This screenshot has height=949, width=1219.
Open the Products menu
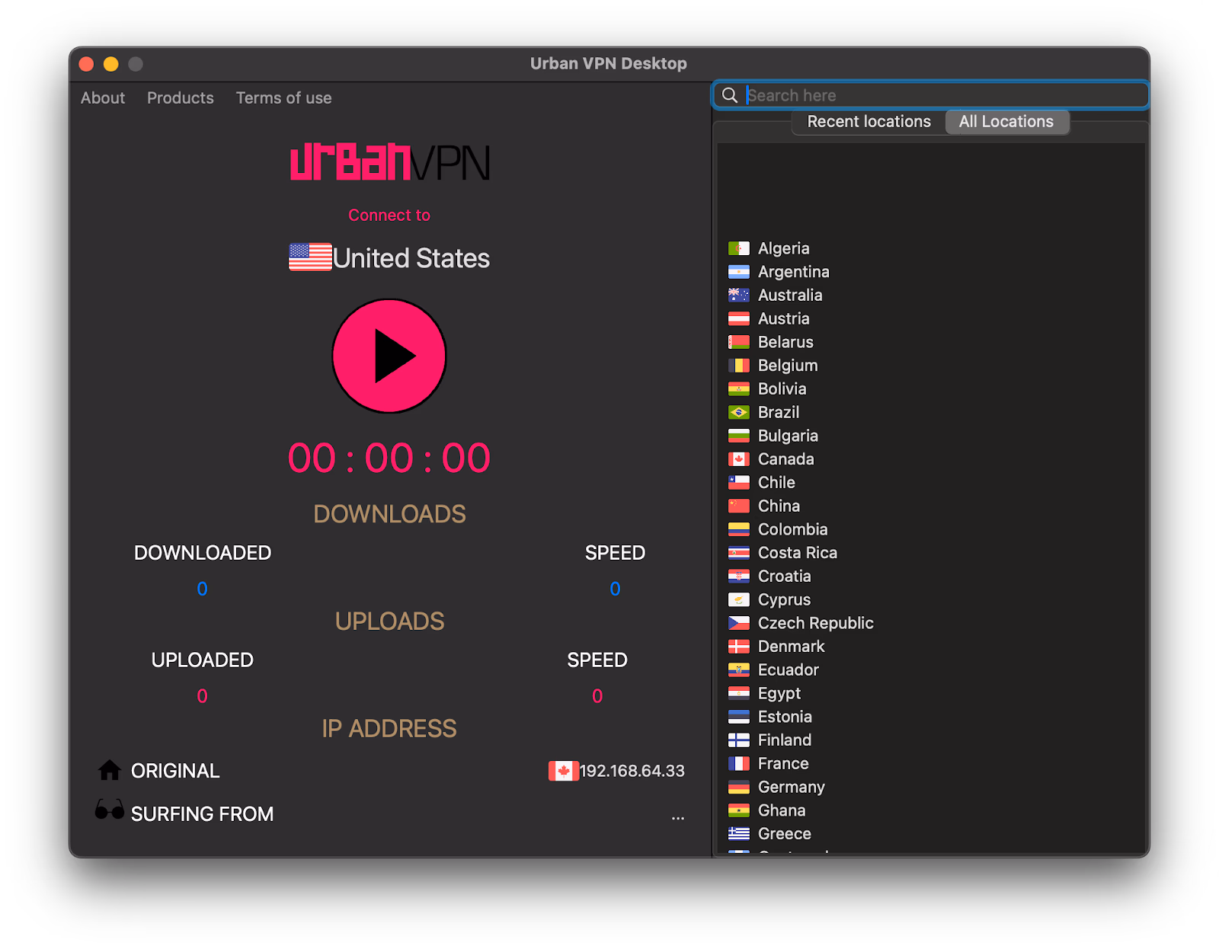[181, 97]
